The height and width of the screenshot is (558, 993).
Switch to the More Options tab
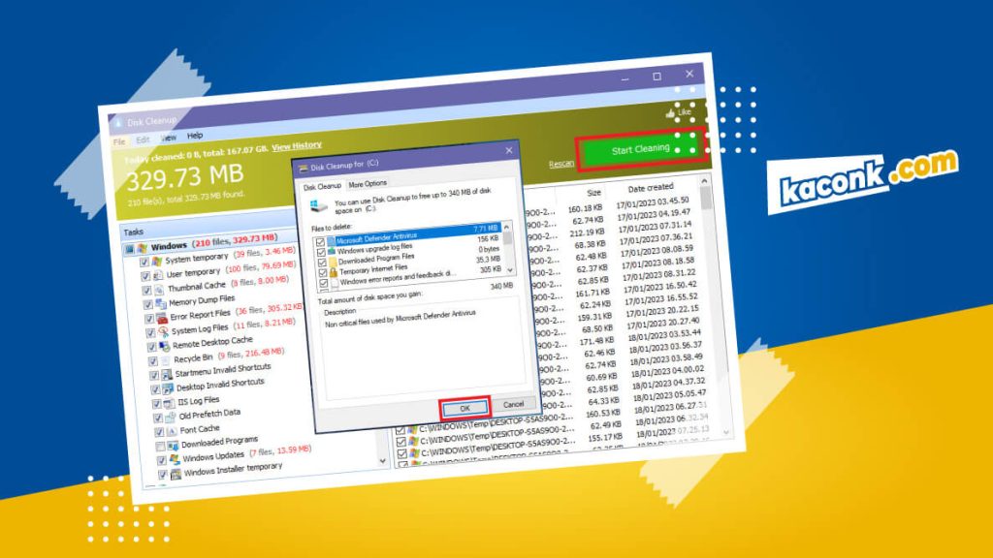pyautogui.click(x=368, y=183)
